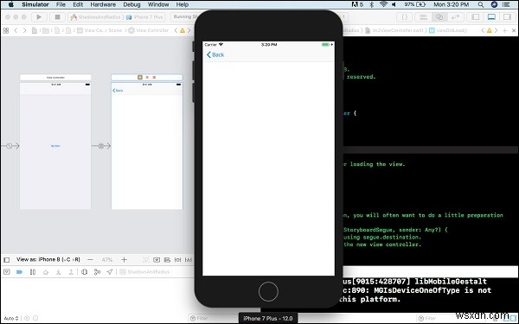Click the Step Out debug button

71,272
